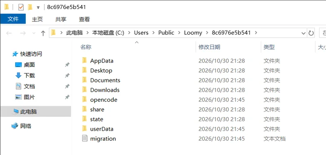Click the opencode folder name
Viewport: 326px width, 155px height.
pyautogui.click(x=104, y=100)
